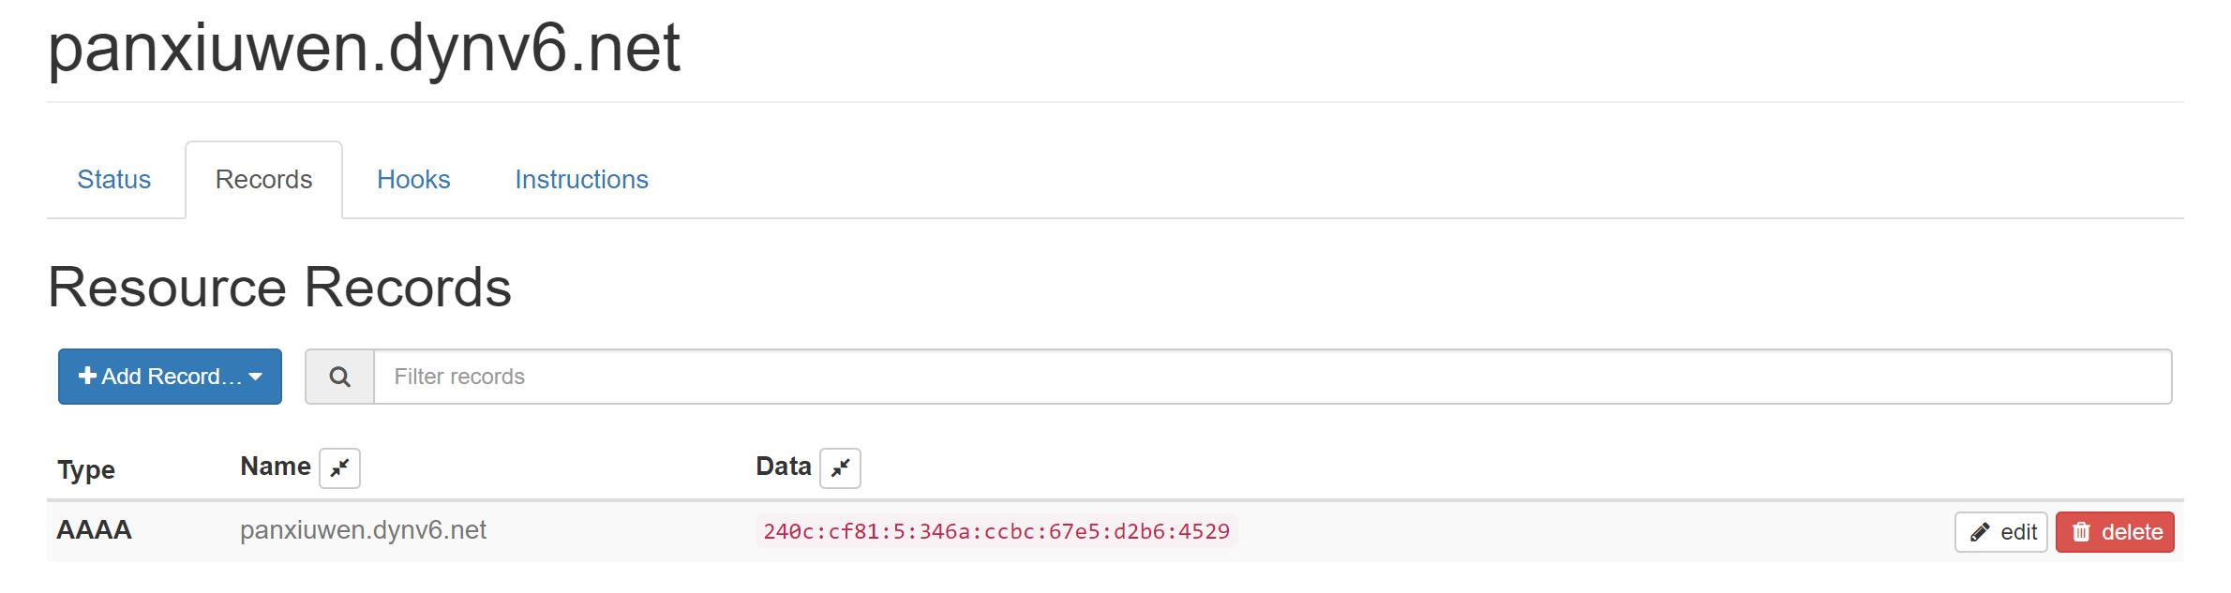2231x593 pixels.
Task: Open the Hooks tab
Action: click(413, 179)
